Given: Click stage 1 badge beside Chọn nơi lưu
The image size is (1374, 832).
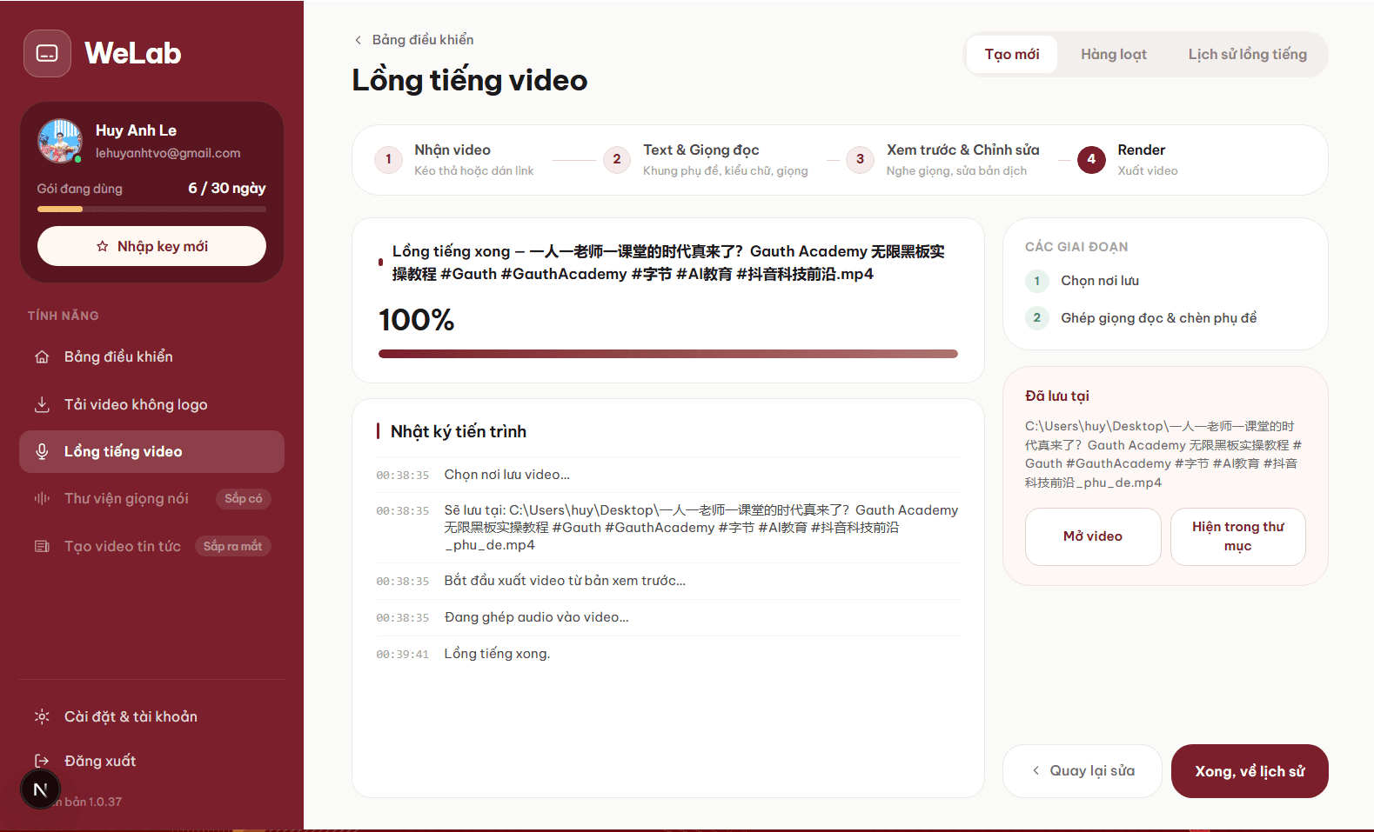Looking at the screenshot, I should click(1036, 281).
